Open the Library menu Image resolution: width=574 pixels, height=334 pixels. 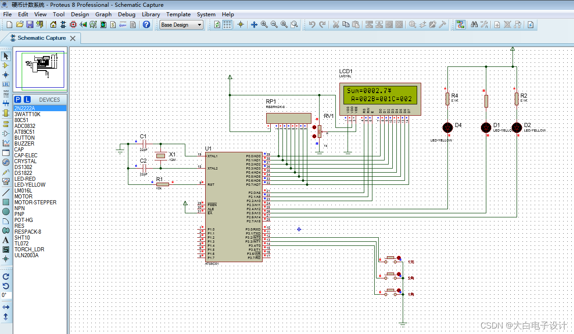click(151, 14)
